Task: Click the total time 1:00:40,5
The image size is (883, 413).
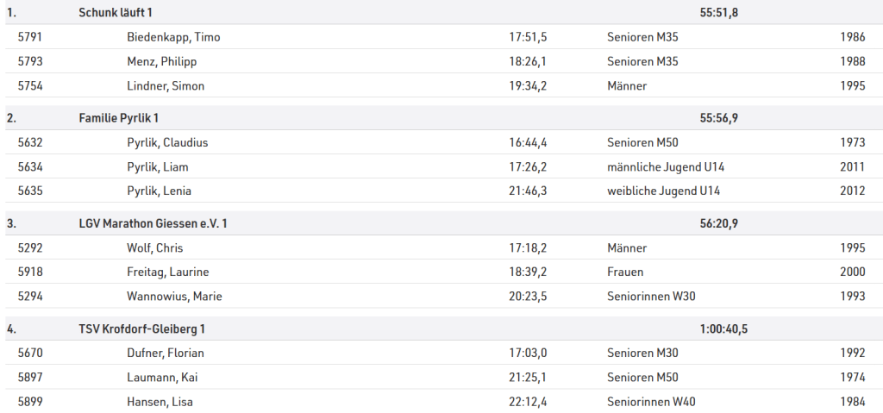Action: pos(723,329)
